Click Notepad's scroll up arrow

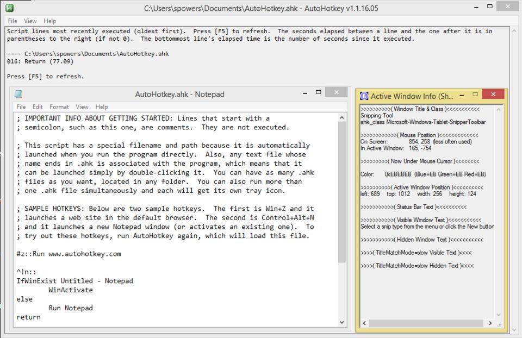[x=342, y=118]
